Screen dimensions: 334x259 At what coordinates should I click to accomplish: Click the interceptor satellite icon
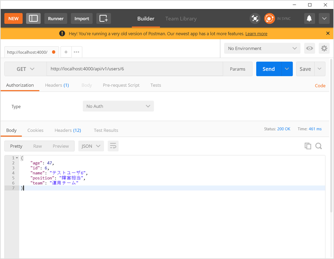click(x=255, y=18)
